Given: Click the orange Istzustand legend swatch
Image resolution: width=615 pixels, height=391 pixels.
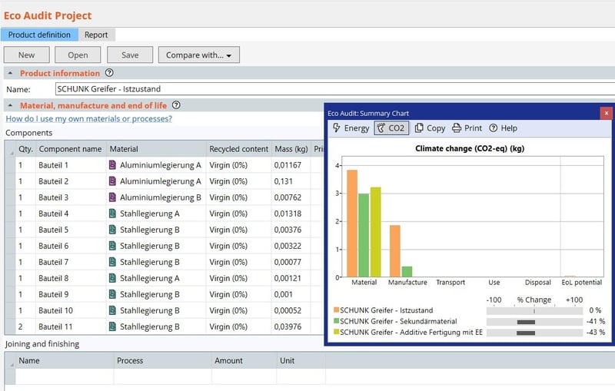Looking at the screenshot, I should (x=336, y=310).
